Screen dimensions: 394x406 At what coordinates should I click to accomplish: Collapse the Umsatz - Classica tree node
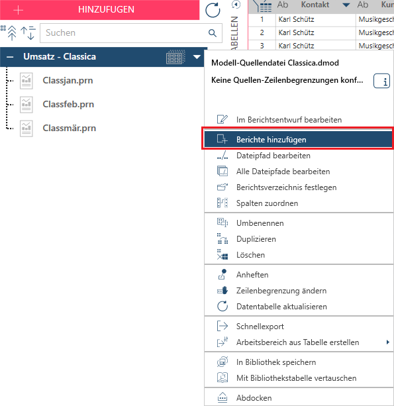click(10, 57)
